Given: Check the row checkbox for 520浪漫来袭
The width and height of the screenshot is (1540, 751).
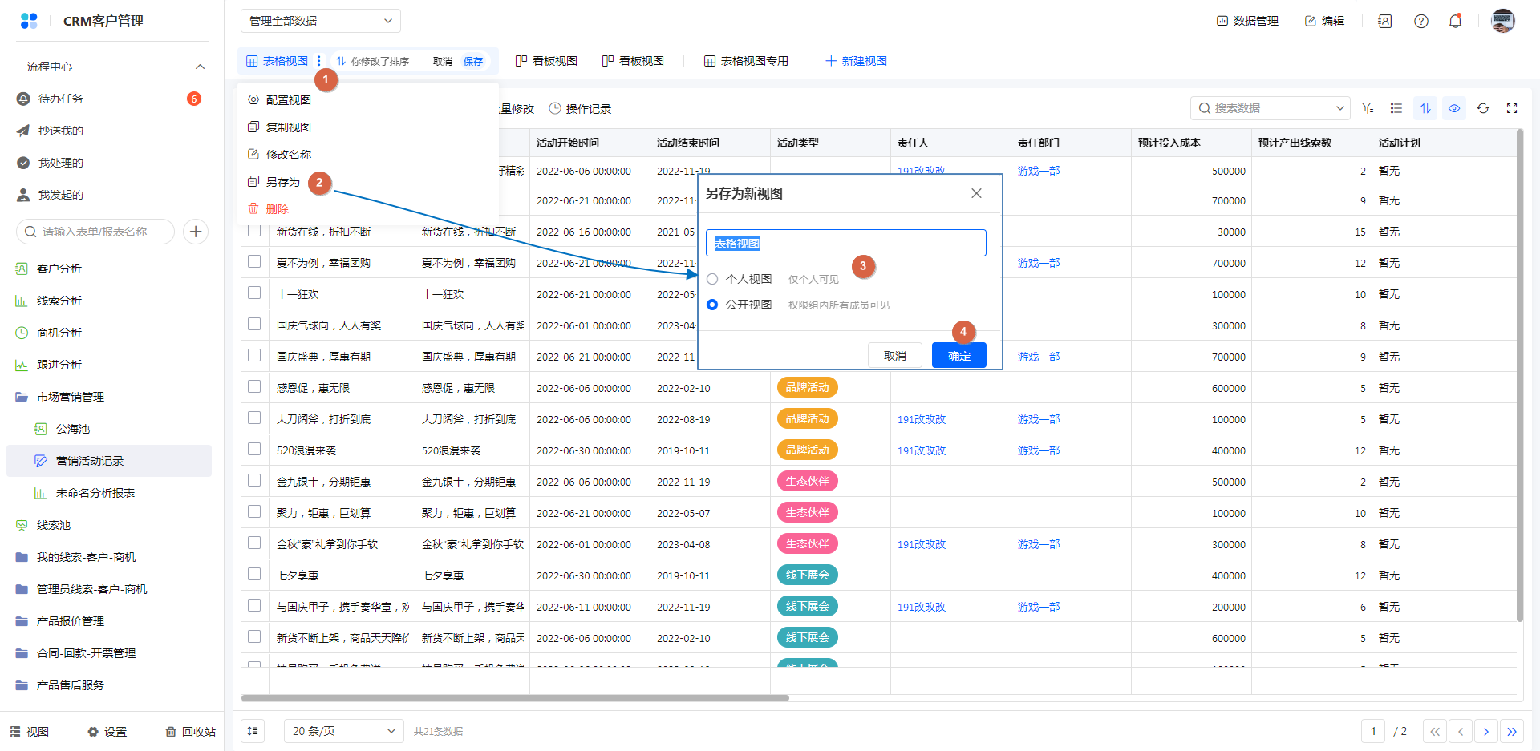Looking at the screenshot, I should [254, 450].
